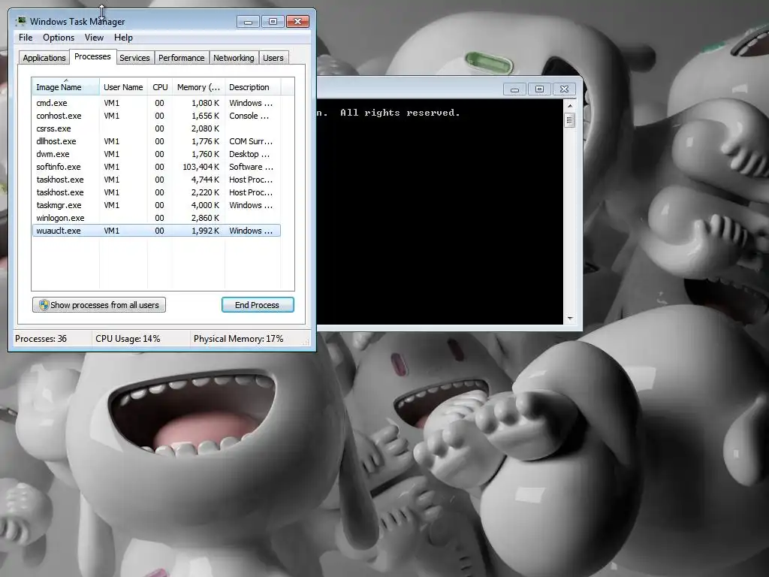Switch to the Applications tab
This screenshot has width=769, height=577.
[x=44, y=58]
